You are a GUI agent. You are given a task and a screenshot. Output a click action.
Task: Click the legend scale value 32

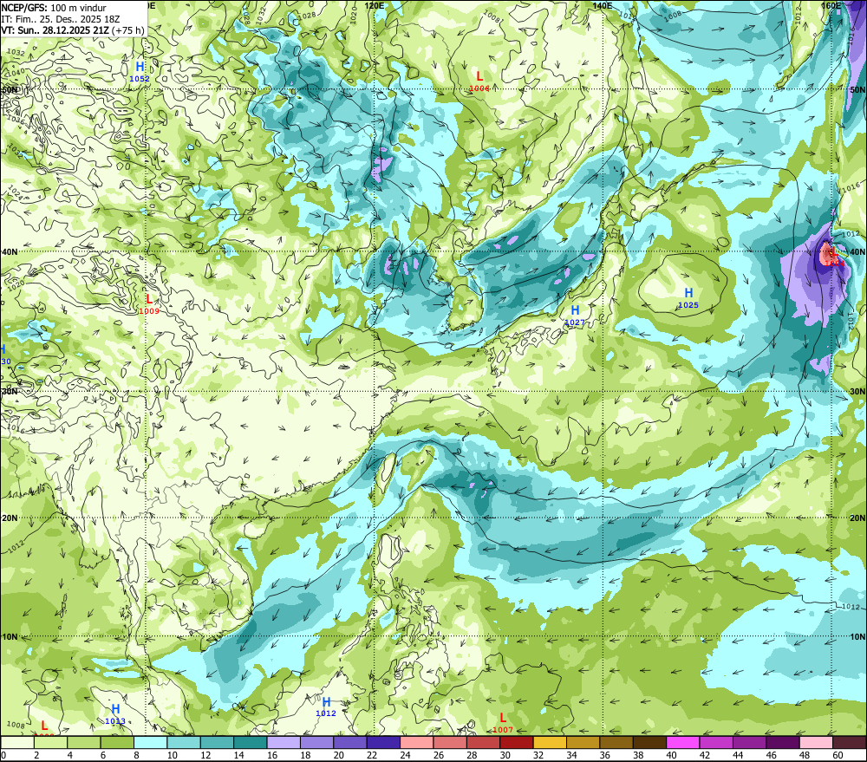(x=538, y=755)
